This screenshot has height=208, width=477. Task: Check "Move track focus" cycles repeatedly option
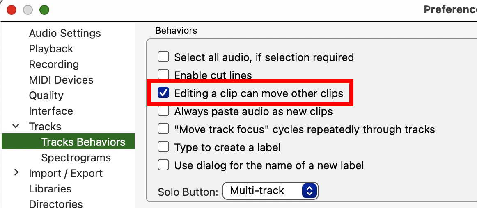pyautogui.click(x=163, y=129)
